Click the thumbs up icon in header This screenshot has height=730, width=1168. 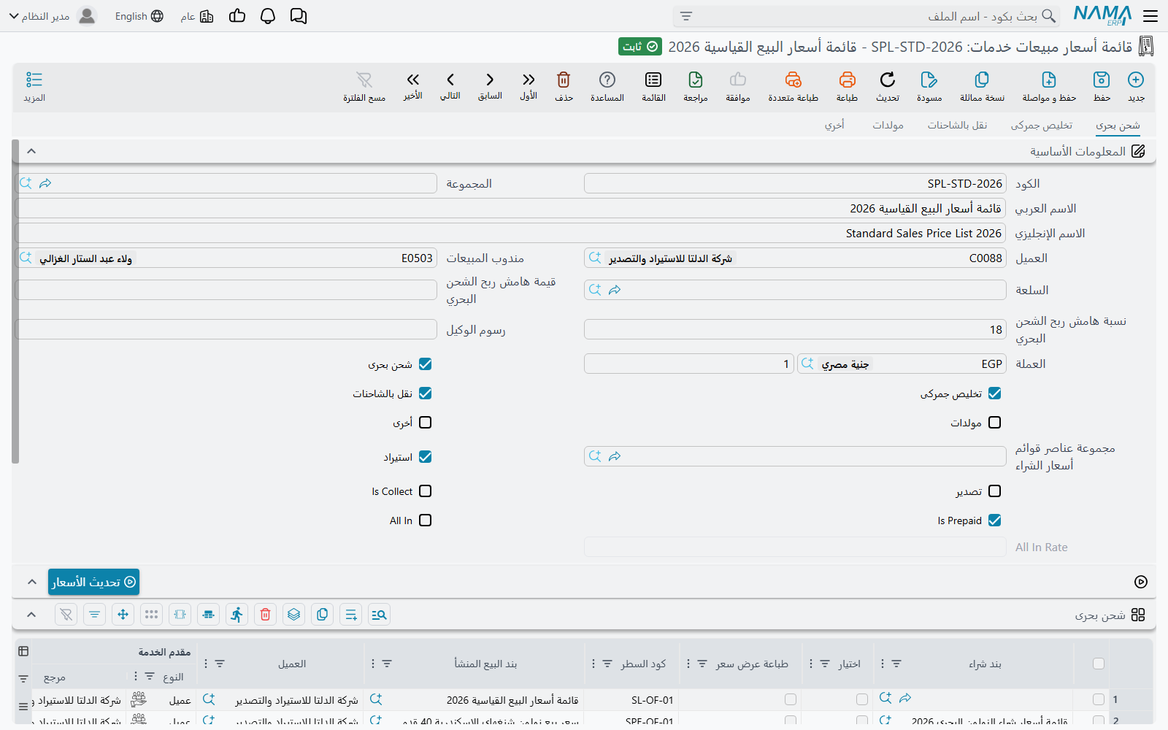237,16
